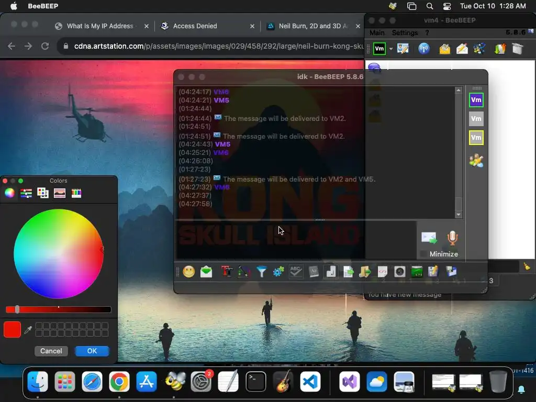Click the send folder icon
Screen dimensions: 536x402
[365, 272]
